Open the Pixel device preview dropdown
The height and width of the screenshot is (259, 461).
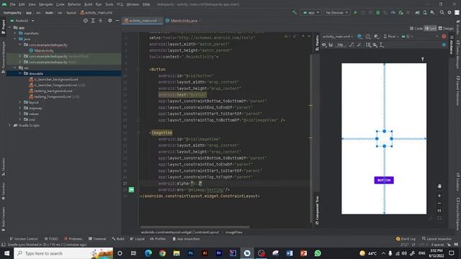[390, 37]
